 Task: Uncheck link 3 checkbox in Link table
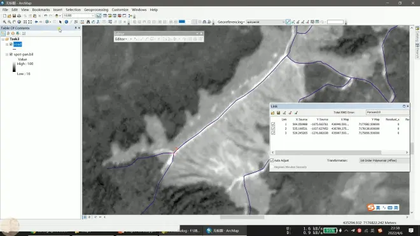tap(273, 133)
